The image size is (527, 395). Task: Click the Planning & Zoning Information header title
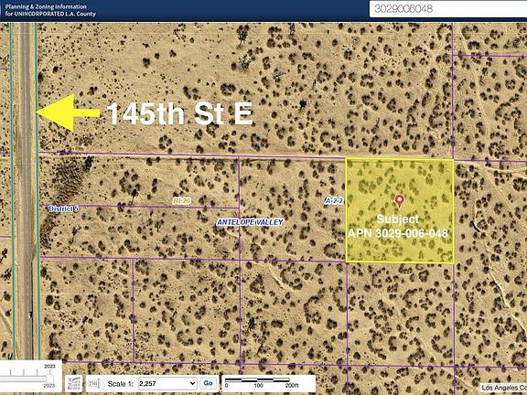tap(50, 10)
